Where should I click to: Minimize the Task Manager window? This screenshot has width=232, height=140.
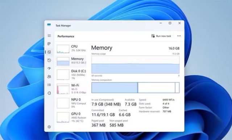(x=161, y=23)
